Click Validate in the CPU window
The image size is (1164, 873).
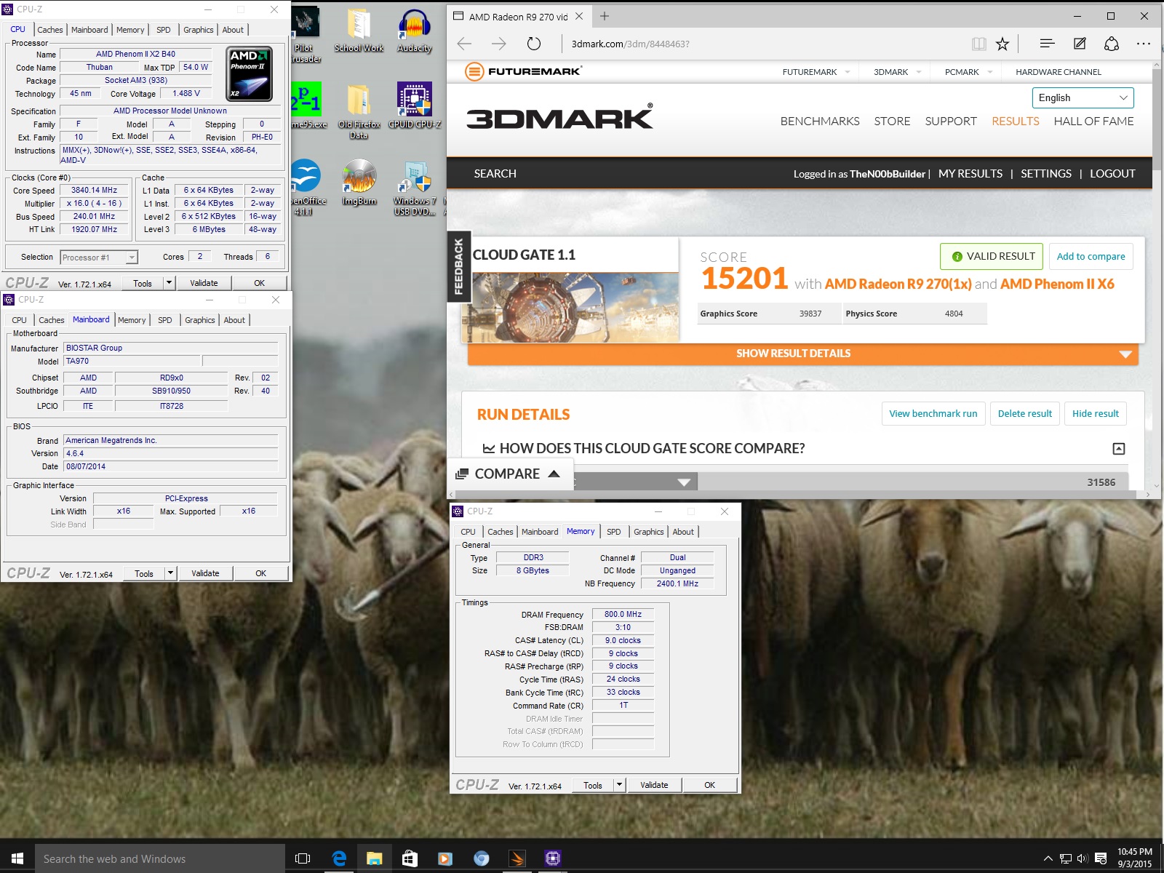204,283
